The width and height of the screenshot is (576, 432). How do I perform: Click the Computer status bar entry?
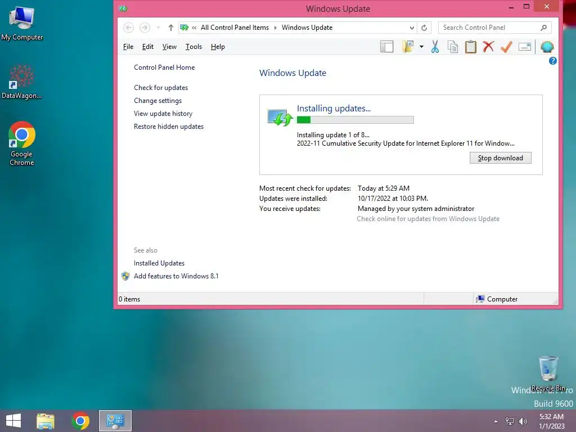pyautogui.click(x=497, y=299)
